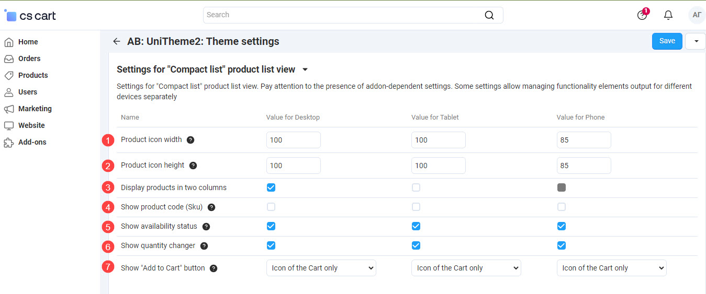Screen dimensions: 706x294
Task: Open Add-ons menu item
Action: 32,142
